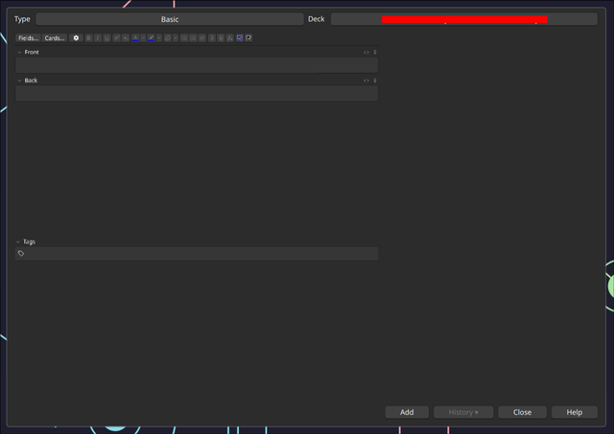Viewport: 614px width, 434px height.
Task: Insert an ordered numbered list
Action: (x=193, y=38)
